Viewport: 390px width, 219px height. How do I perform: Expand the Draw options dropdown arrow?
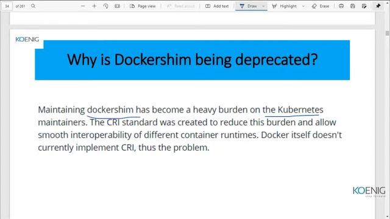click(263, 6)
